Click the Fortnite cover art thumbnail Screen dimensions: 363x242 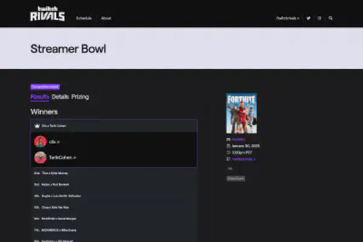(x=241, y=113)
